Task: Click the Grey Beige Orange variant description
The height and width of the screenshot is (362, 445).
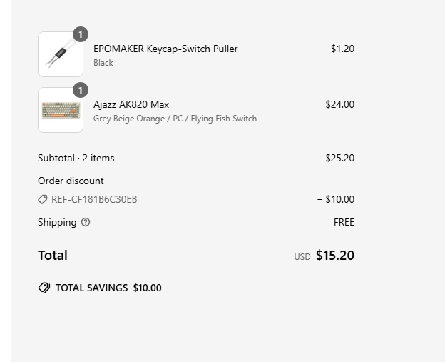Action: [x=175, y=119]
